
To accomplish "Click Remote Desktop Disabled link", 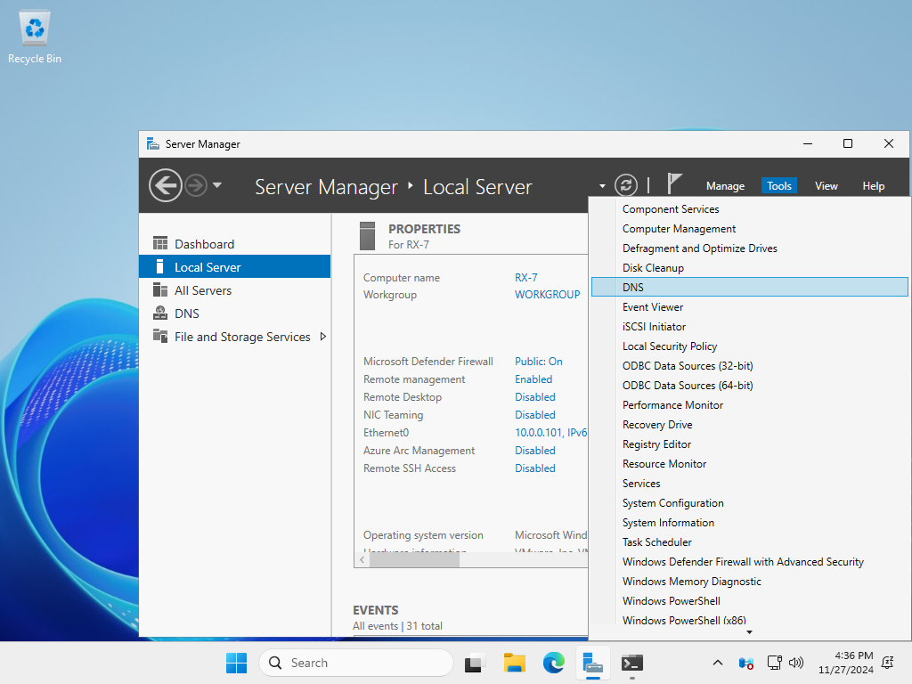I will pos(535,397).
